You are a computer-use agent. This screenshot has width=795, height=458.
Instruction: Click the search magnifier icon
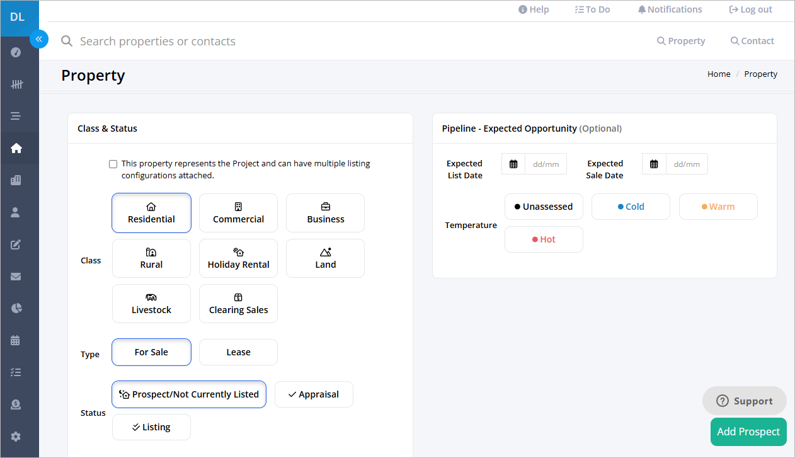coord(67,41)
